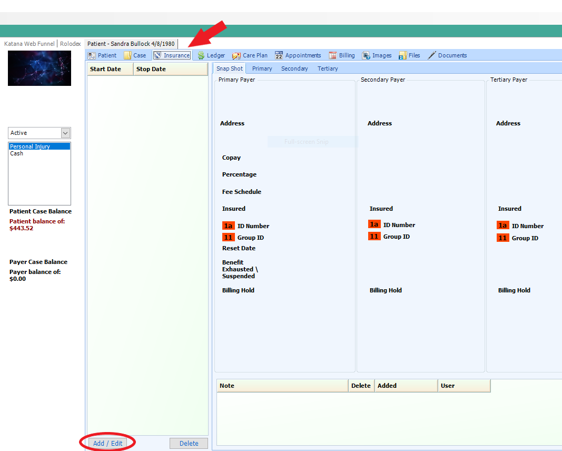Select the Cash case in list
Viewport: 562px width, 451px height.
[17, 153]
